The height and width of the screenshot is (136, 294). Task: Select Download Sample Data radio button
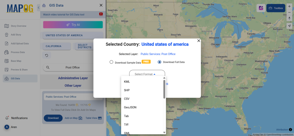[x=111, y=62]
